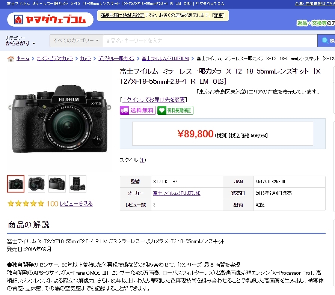Click the ¥89,800 price text
This screenshot has height=295, width=335.
tap(196, 134)
